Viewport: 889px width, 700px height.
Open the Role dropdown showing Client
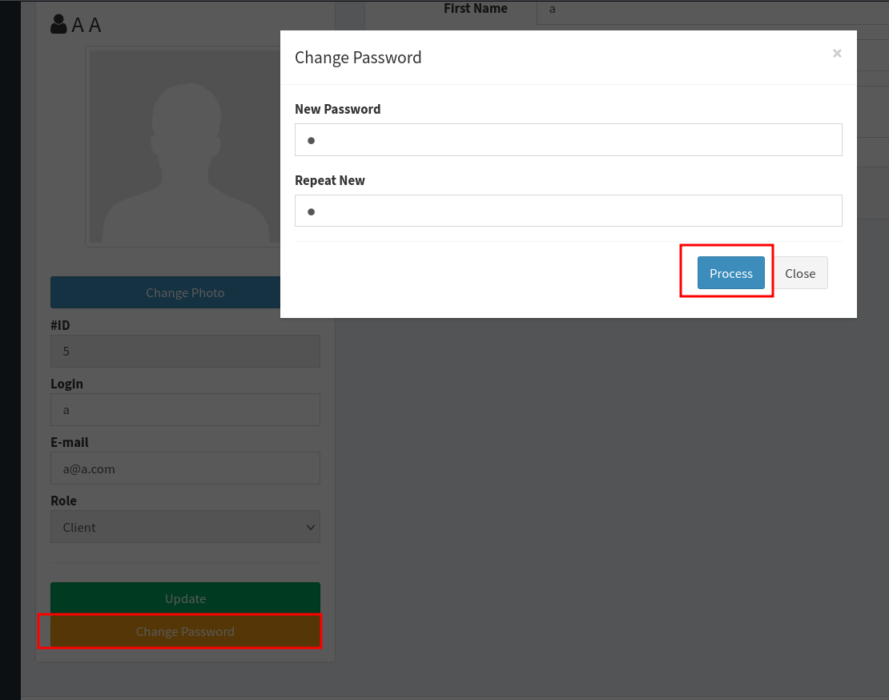(x=185, y=526)
